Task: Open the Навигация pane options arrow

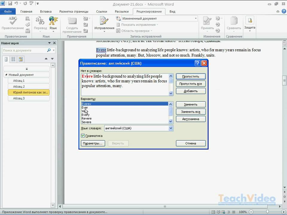Action: tap(49, 43)
